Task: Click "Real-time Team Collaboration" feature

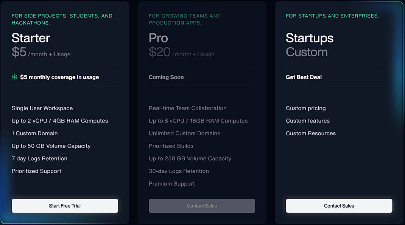Action: tap(187, 108)
